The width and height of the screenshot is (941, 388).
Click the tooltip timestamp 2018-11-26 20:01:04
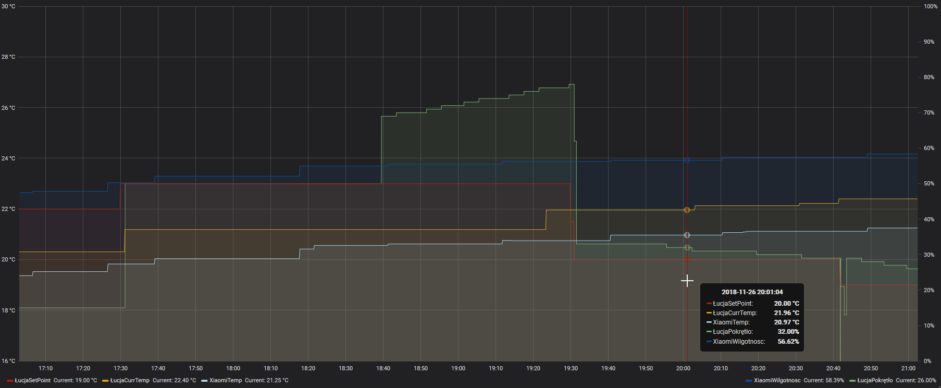click(752, 292)
